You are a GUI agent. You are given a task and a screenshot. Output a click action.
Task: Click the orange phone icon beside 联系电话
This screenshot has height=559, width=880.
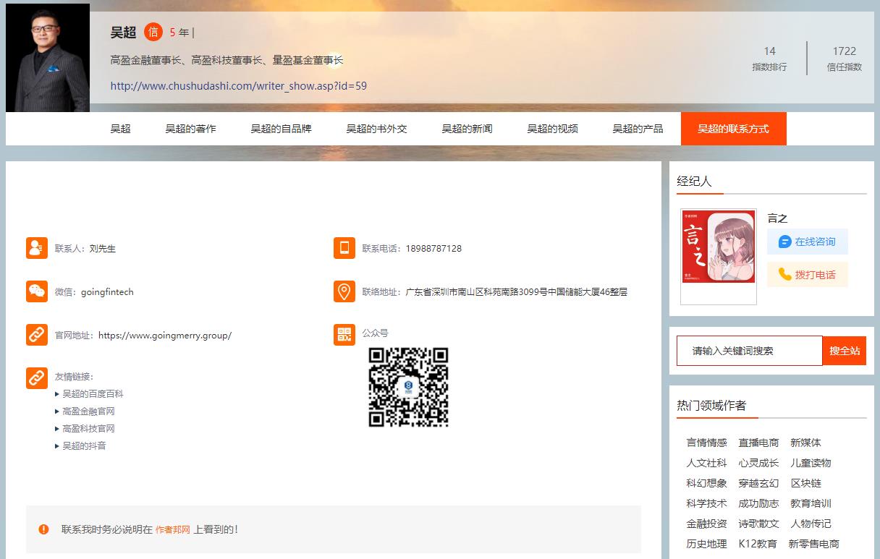(x=344, y=248)
